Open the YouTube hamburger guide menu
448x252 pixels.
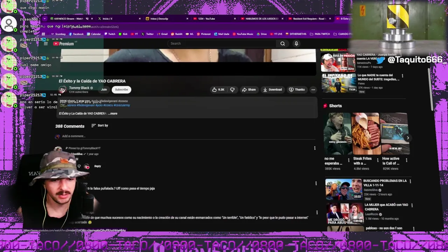tap(45, 44)
